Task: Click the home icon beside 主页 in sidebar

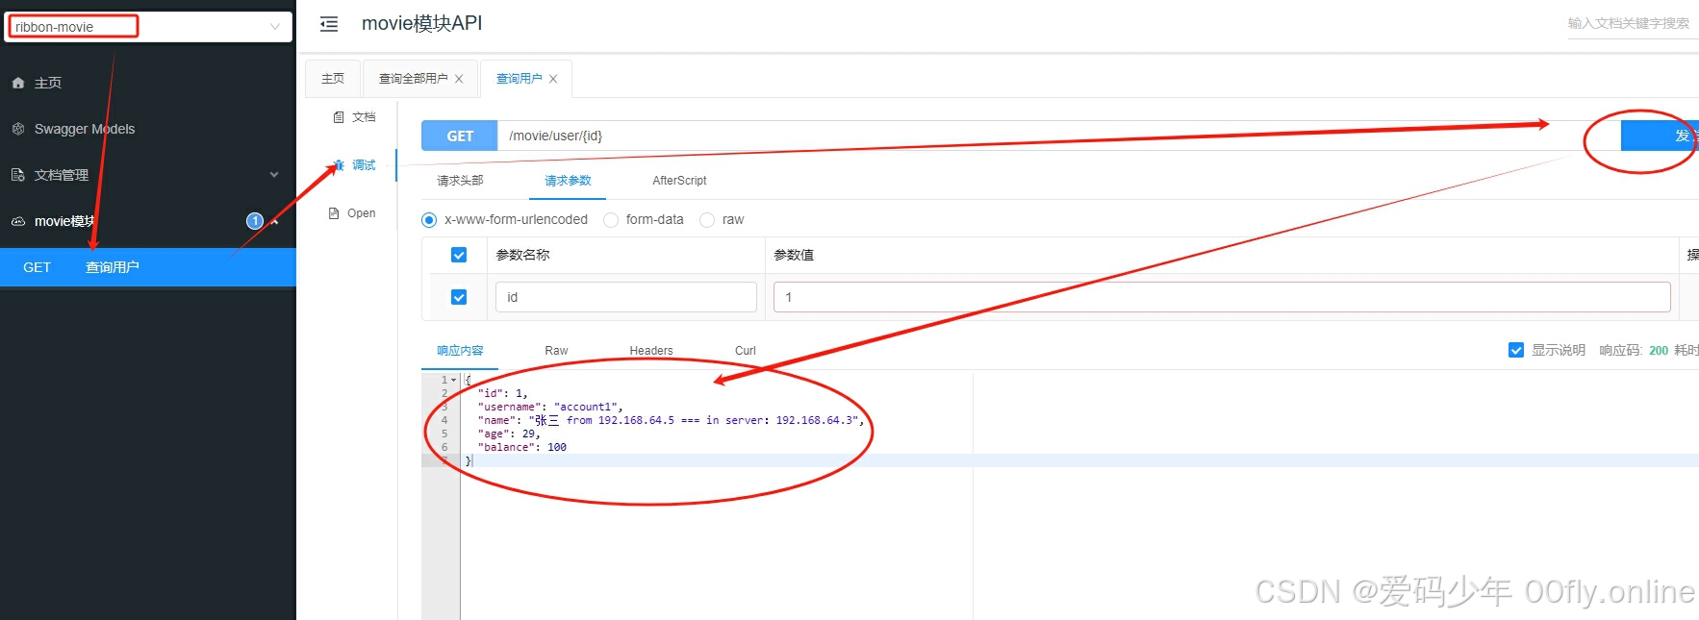Action: (18, 84)
